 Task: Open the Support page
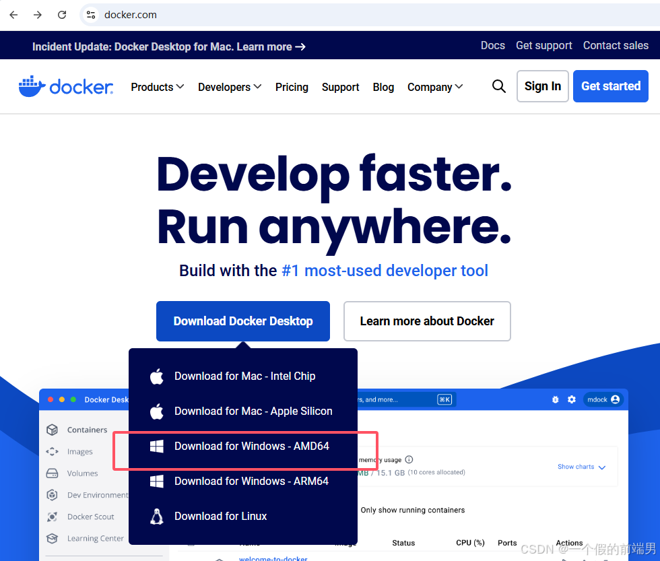tap(341, 87)
